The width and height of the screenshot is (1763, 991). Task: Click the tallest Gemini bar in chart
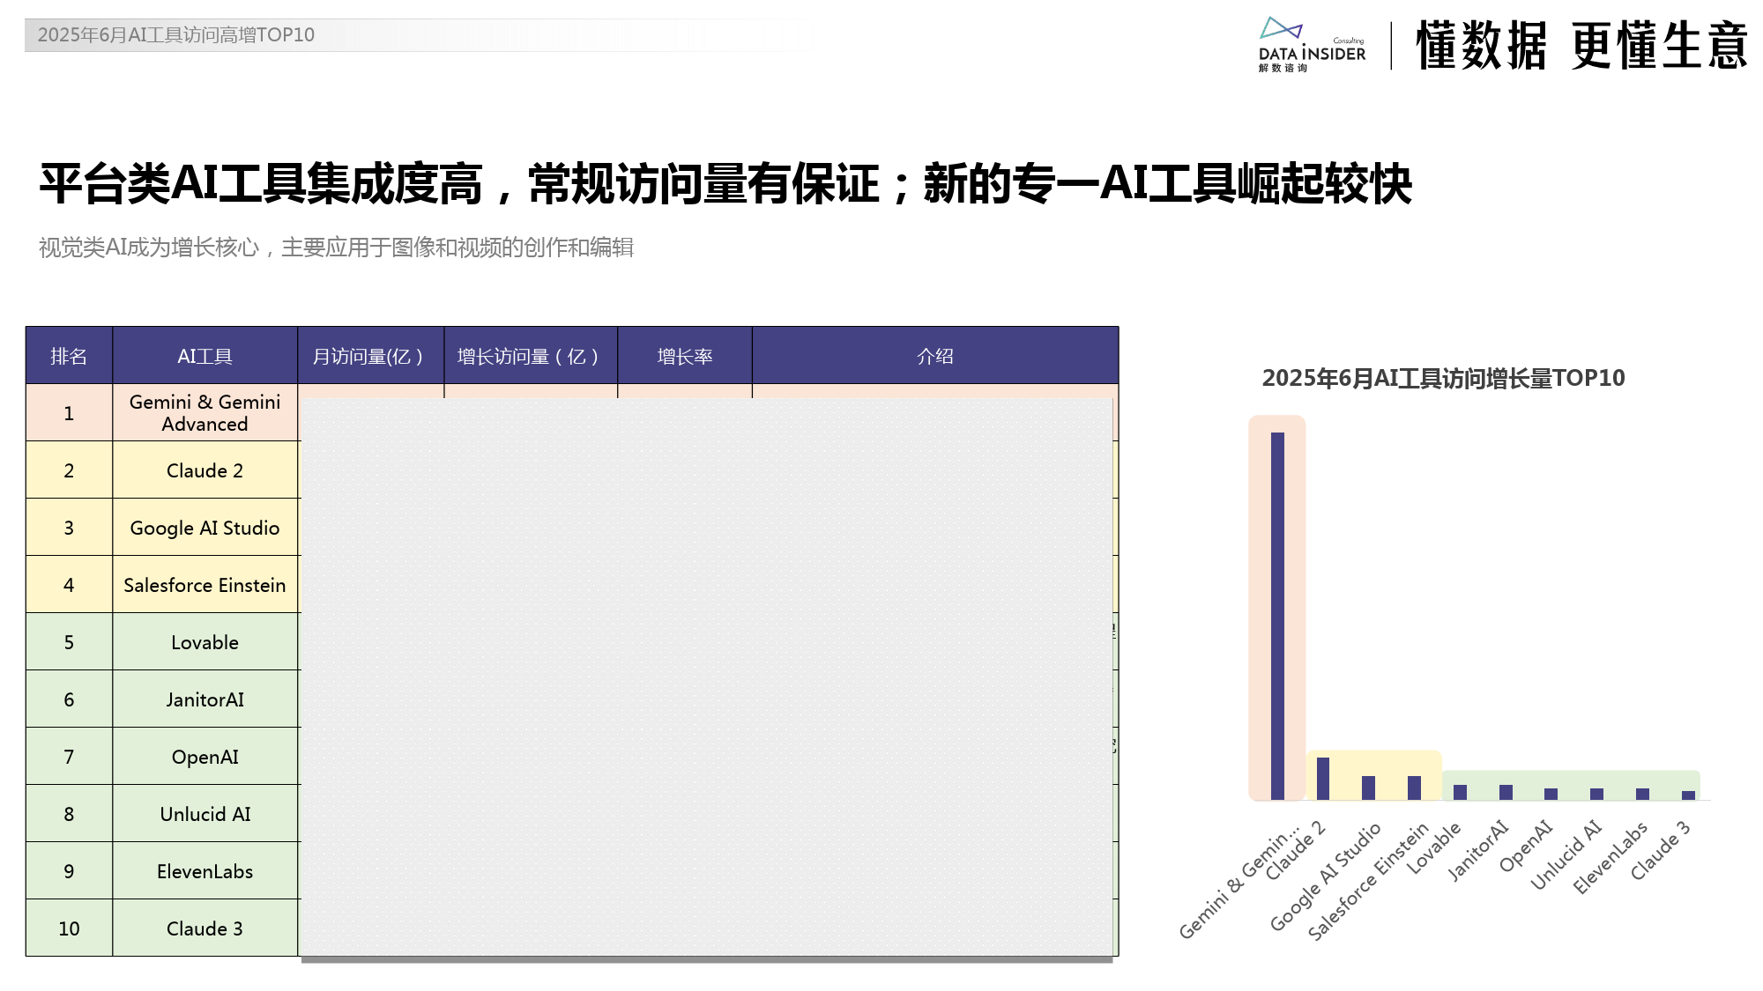[x=1277, y=616]
